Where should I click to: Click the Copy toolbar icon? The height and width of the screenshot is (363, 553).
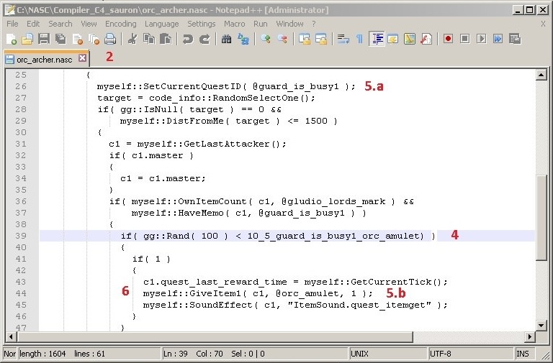pos(149,39)
